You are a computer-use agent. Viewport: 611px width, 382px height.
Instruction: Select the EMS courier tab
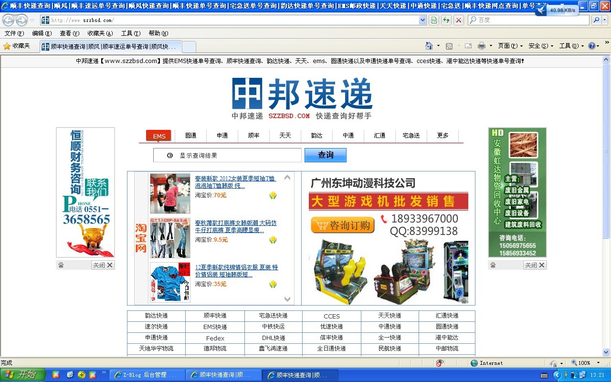(x=159, y=136)
